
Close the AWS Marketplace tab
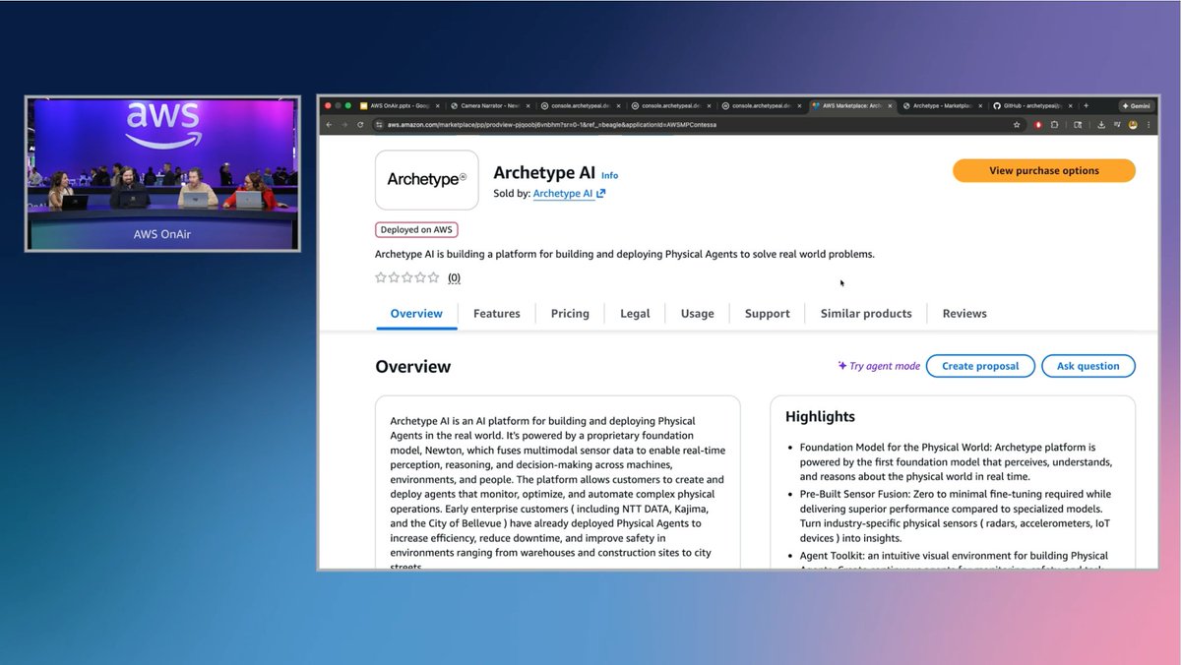coord(890,105)
